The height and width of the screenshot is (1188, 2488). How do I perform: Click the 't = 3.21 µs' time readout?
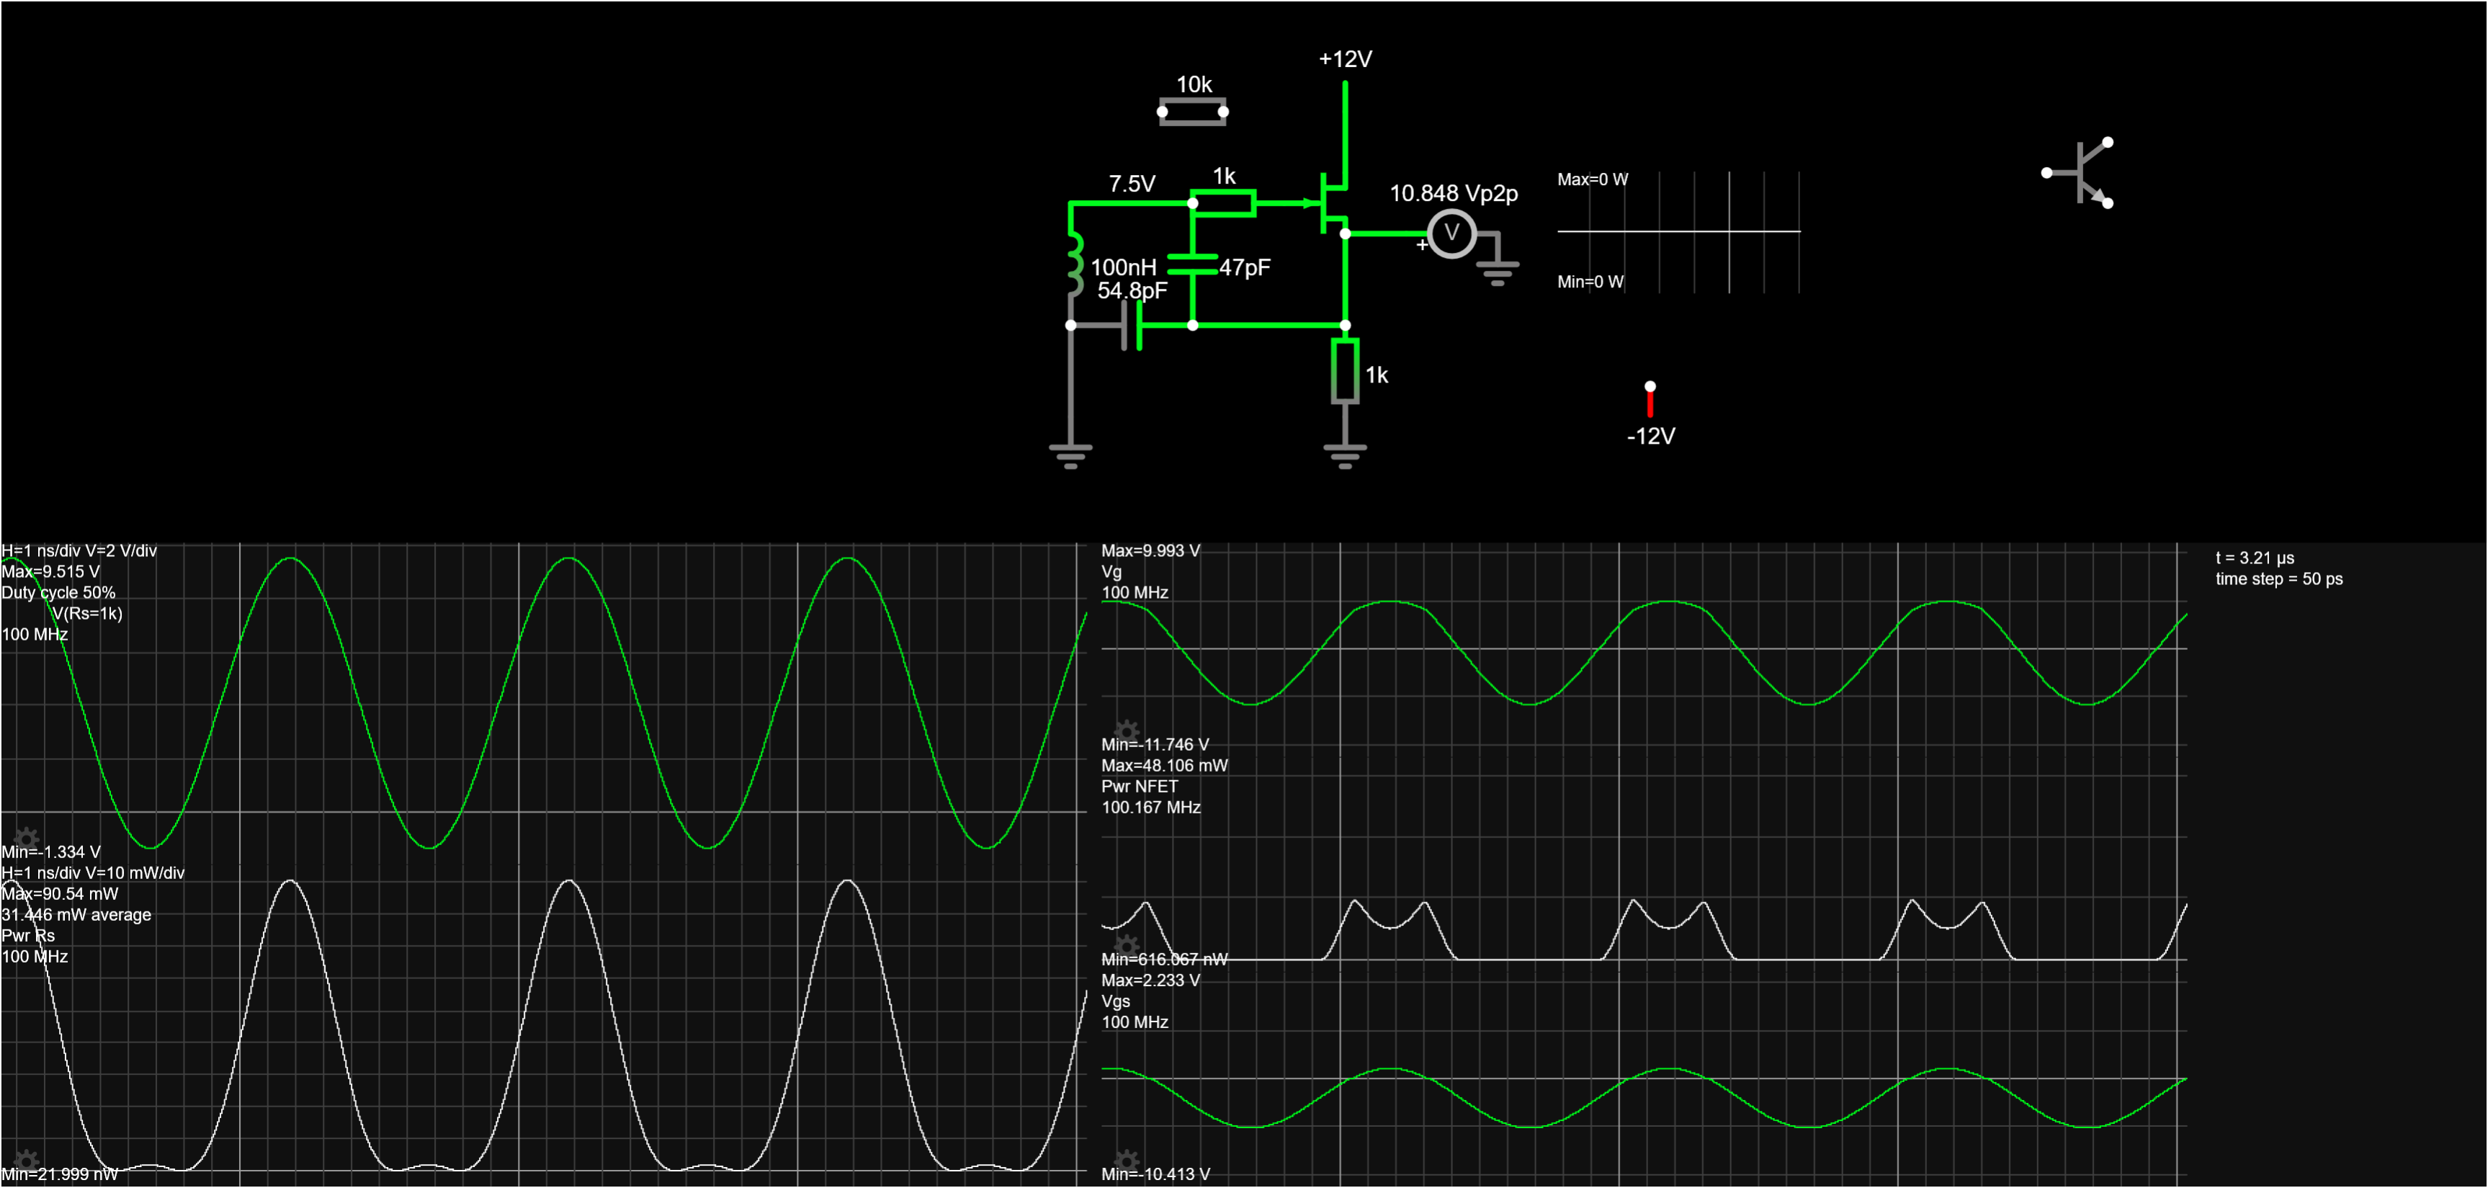coord(2255,558)
